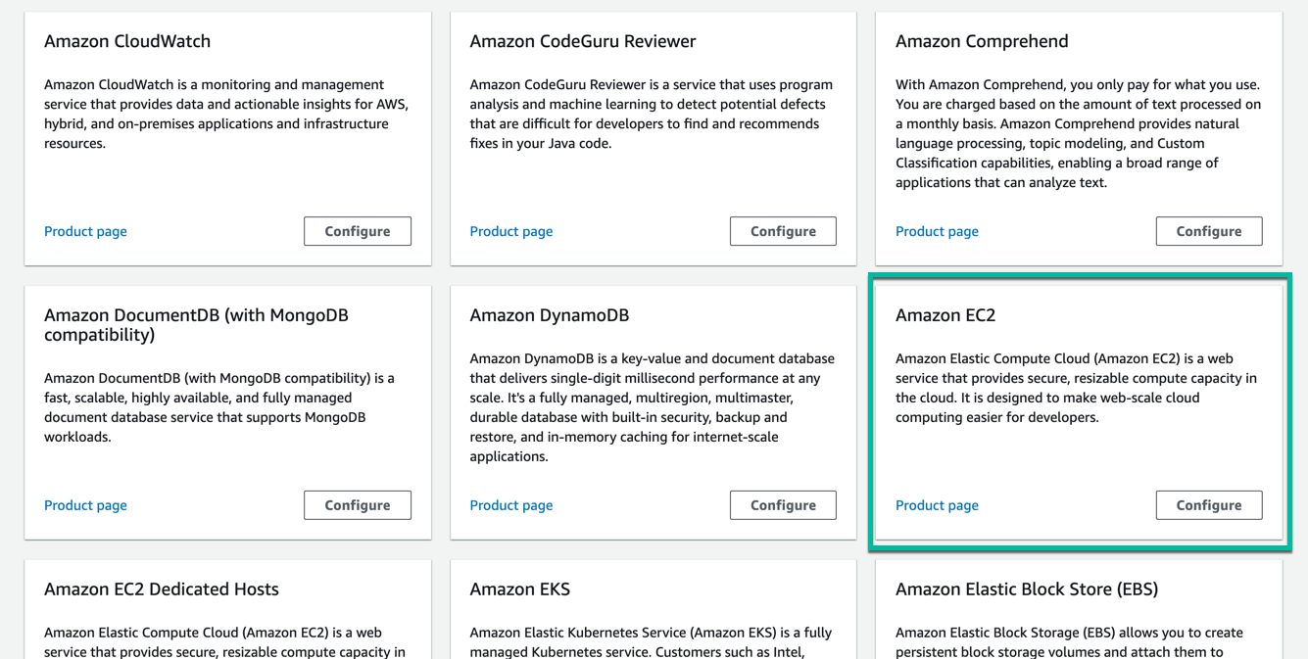Configure the highlighted Amazon EC2 service

pyautogui.click(x=1208, y=505)
